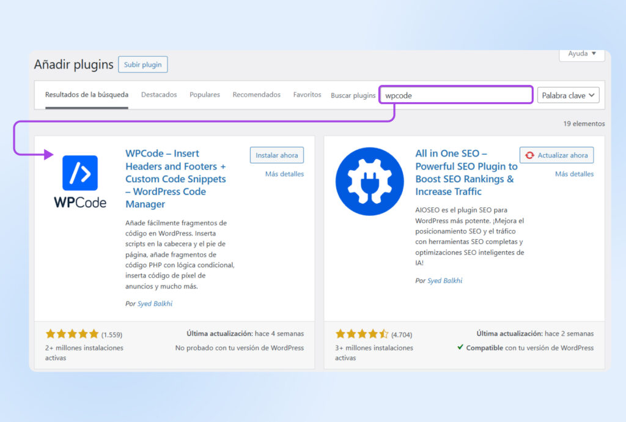Click the WPCode five-star rating
626x422 pixels.
(x=72, y=334)
